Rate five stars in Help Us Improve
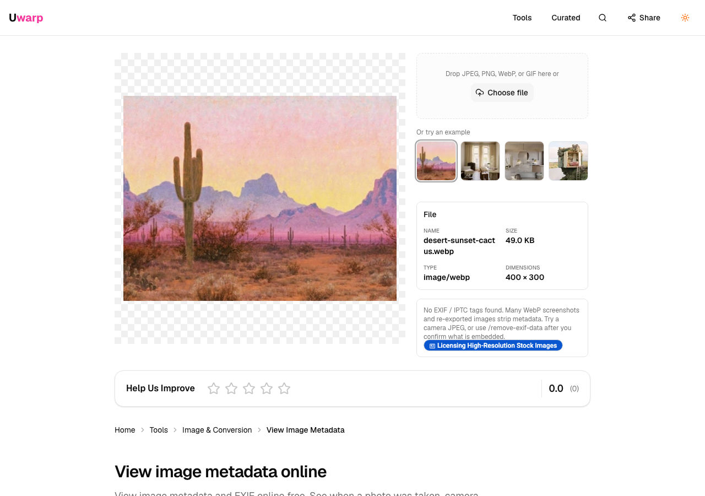 [284, 389]
